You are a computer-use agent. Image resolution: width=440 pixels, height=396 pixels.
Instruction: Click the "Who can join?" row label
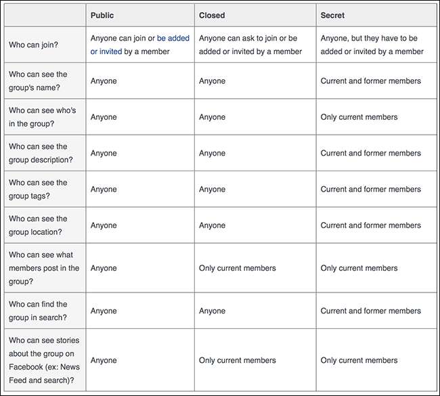click(34, 45)
